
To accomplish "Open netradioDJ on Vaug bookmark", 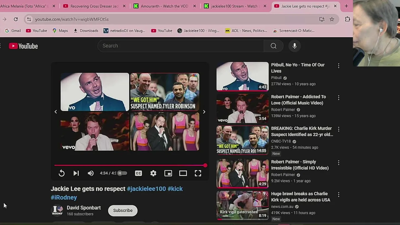I will pyautogui.click(x=124, y=31).
